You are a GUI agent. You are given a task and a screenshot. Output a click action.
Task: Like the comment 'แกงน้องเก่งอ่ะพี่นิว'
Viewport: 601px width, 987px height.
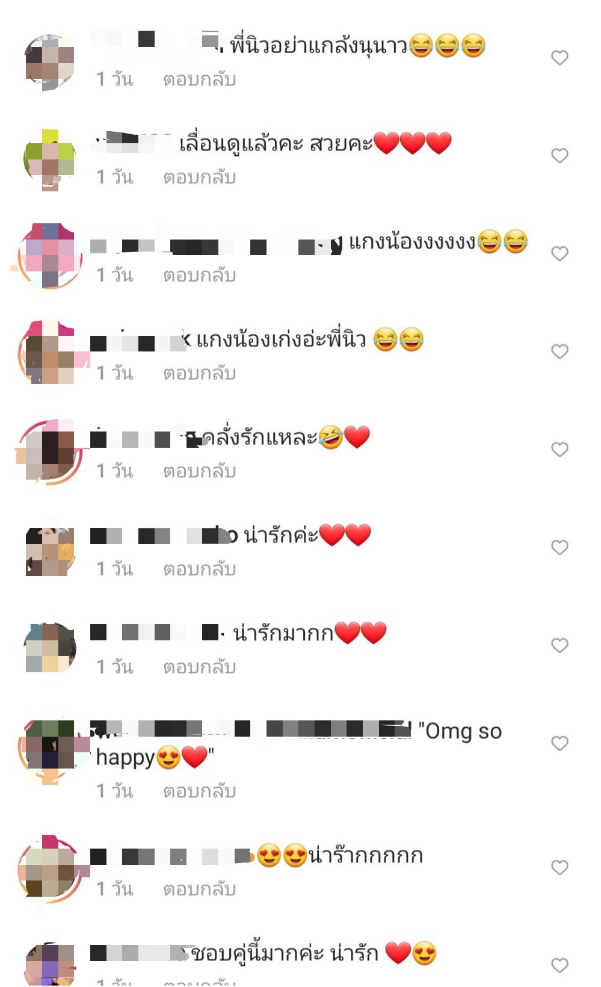(x=559, y=351)
